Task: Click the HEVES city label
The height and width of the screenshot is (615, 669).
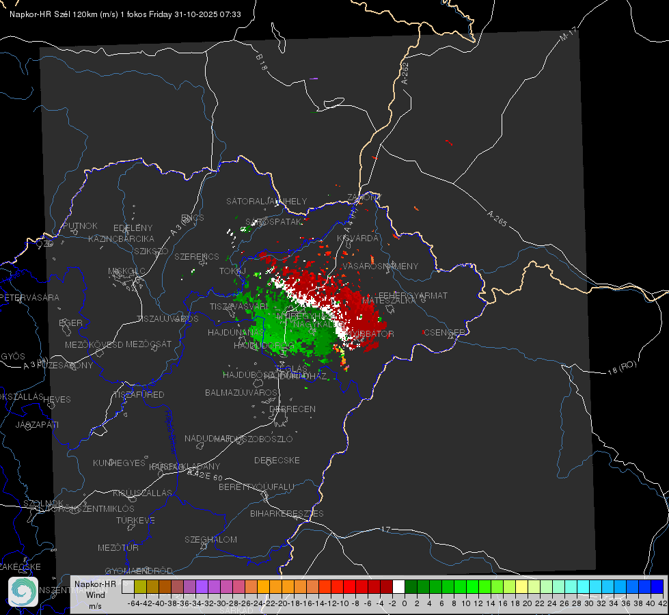Action: [x=57, y=400]
